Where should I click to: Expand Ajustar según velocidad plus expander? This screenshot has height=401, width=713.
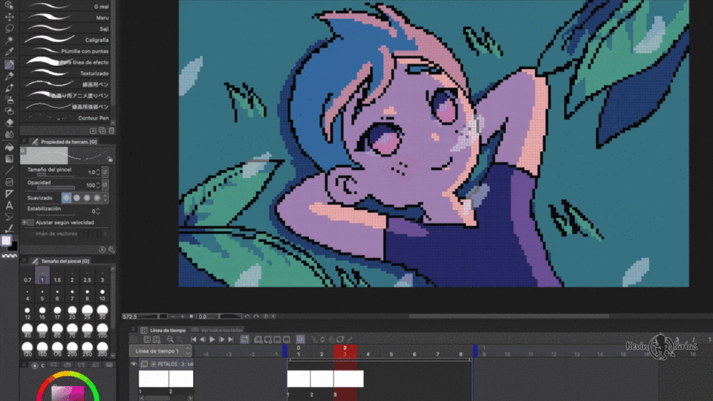[x=25, y=222]
